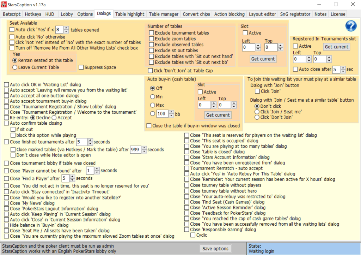Switch to the SnG registrator tab
361x255 pixels.
[295, 14]
